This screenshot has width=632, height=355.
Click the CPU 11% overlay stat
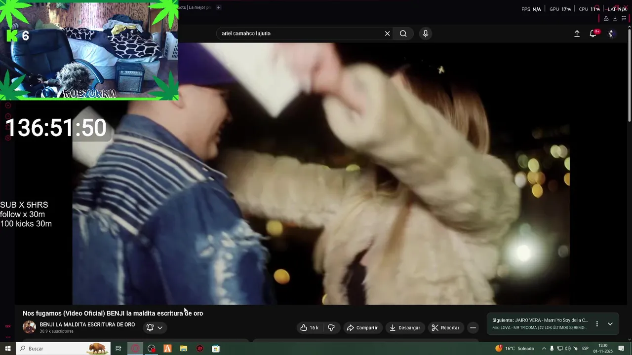[x=589, y=9]
